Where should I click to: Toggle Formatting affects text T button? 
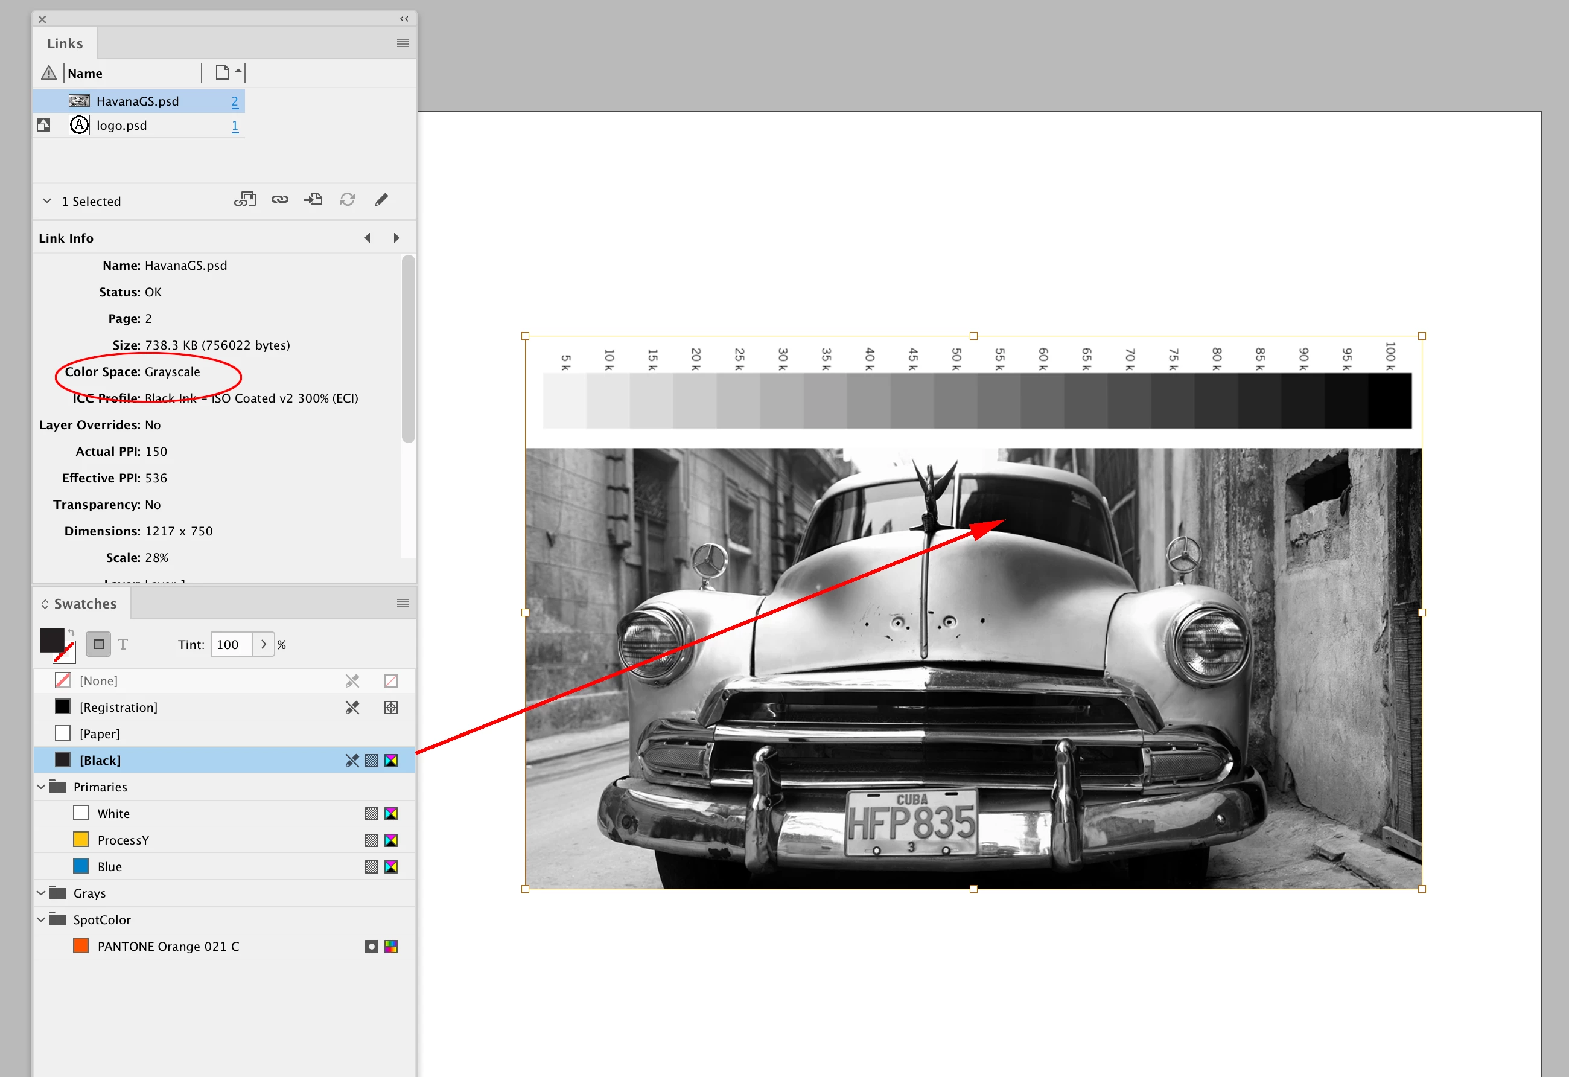click(x=123, y=644)
